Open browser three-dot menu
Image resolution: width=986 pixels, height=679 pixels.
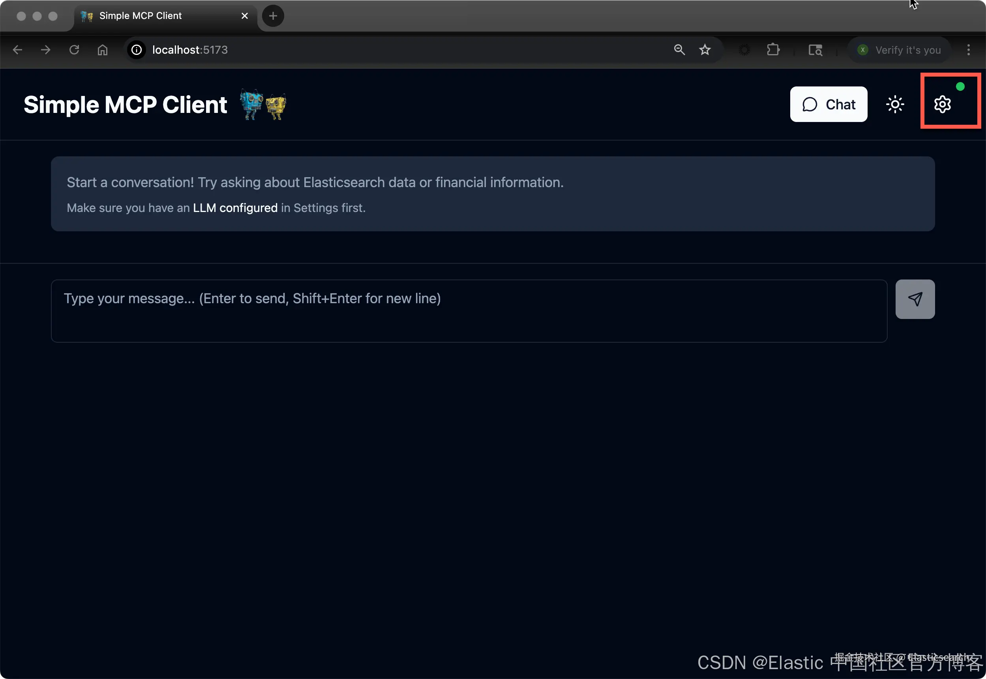pyautogui.click(x=968, y=50)
